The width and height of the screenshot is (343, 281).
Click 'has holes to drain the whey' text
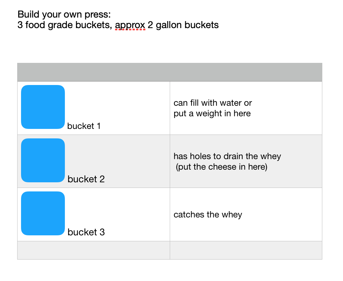pyautogui.click(x=227, y=156)
